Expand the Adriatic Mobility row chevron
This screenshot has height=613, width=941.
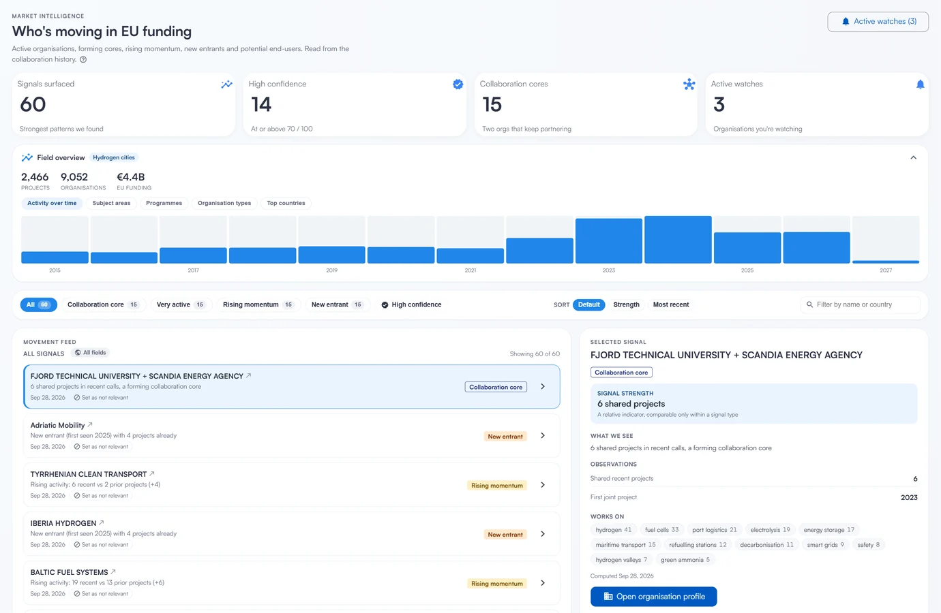click(x=543, y=435)
